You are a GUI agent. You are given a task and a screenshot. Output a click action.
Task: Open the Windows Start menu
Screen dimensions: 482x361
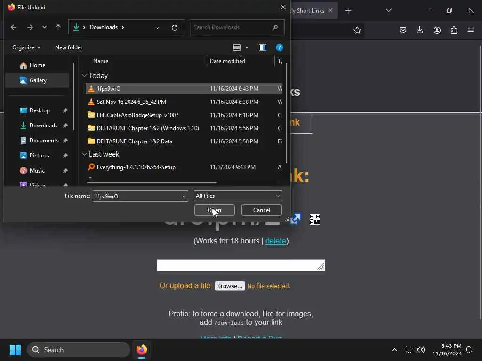tap(15, 350)
